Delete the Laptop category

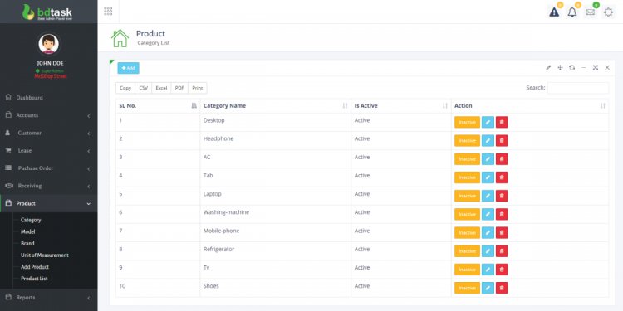point(502,196)
